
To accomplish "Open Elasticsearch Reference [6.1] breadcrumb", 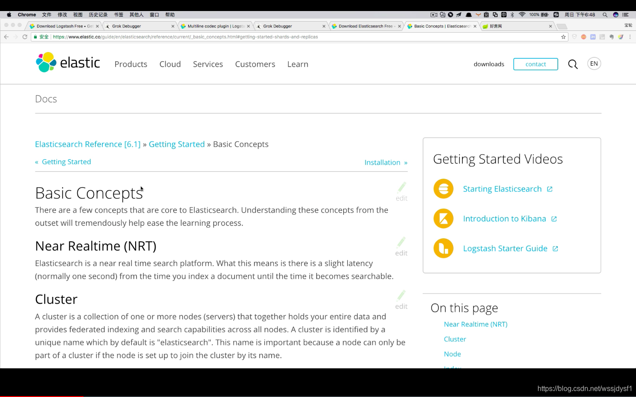I will [88, 144].
